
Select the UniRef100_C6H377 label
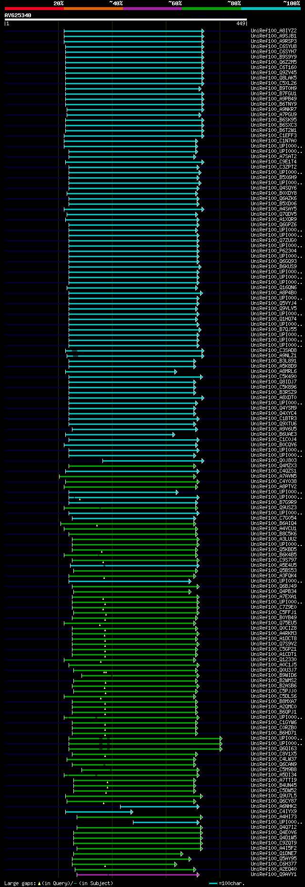coord(274,864)
